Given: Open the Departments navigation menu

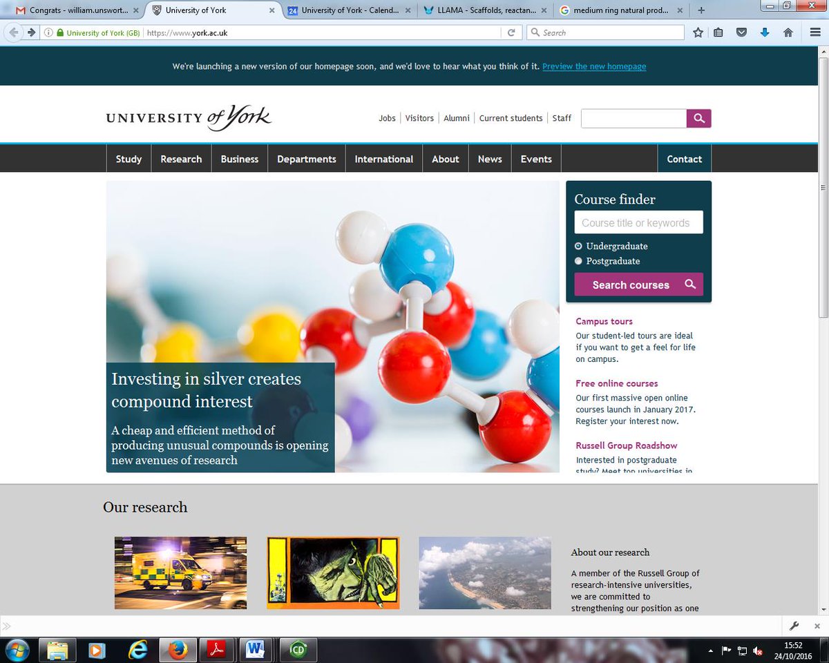Looking at the screenshot, I should (306, 159).
